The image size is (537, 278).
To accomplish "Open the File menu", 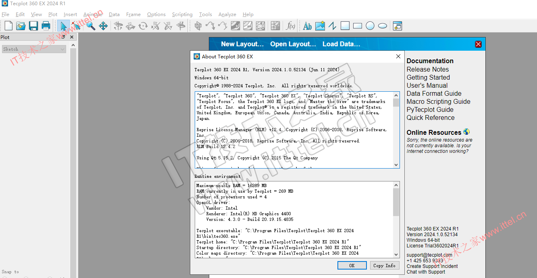I will pyautogui.click(x=5, y=14).
